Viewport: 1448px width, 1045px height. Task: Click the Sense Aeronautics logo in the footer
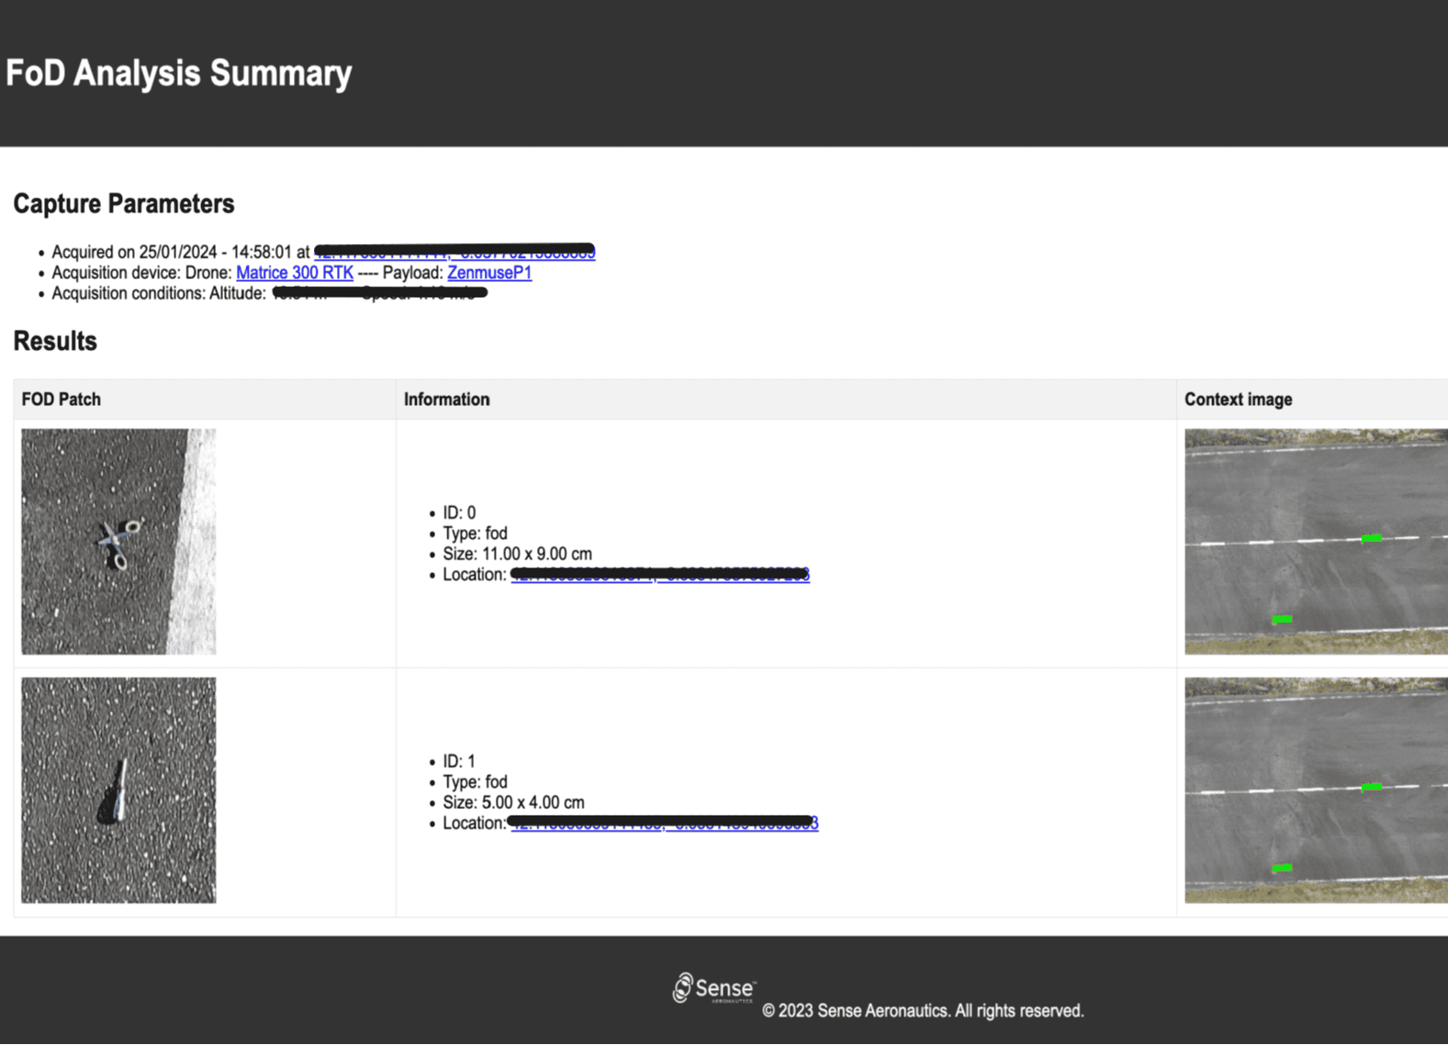tap(713, 988)
